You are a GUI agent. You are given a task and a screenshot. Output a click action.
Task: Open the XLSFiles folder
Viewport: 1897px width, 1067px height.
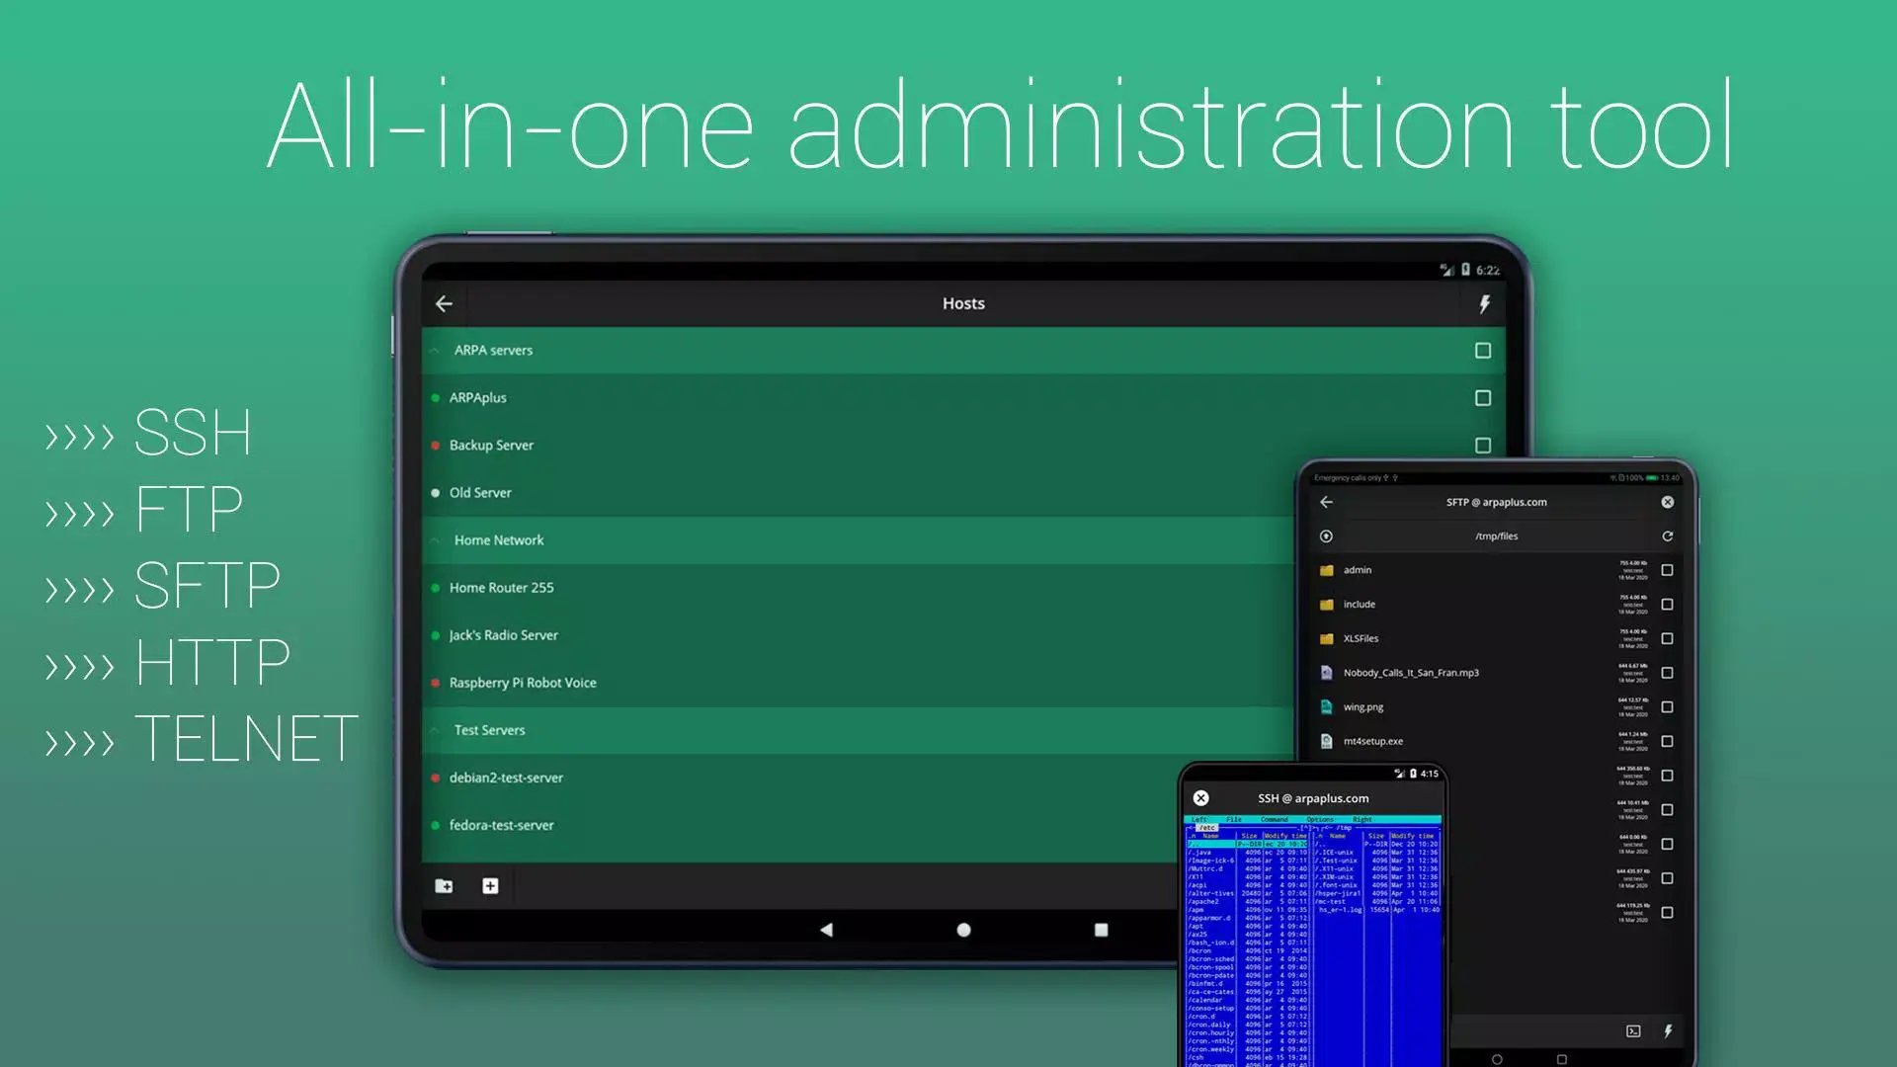(1362, 638)
